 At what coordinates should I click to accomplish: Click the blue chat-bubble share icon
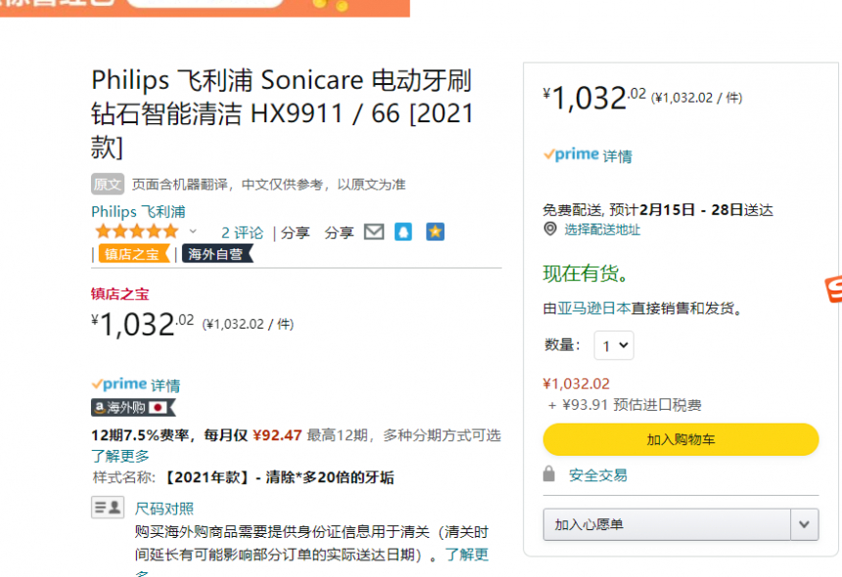pos(403,232)
